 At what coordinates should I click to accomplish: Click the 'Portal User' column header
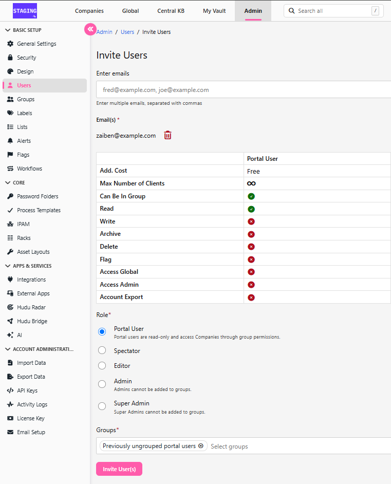tap(263, 159)
